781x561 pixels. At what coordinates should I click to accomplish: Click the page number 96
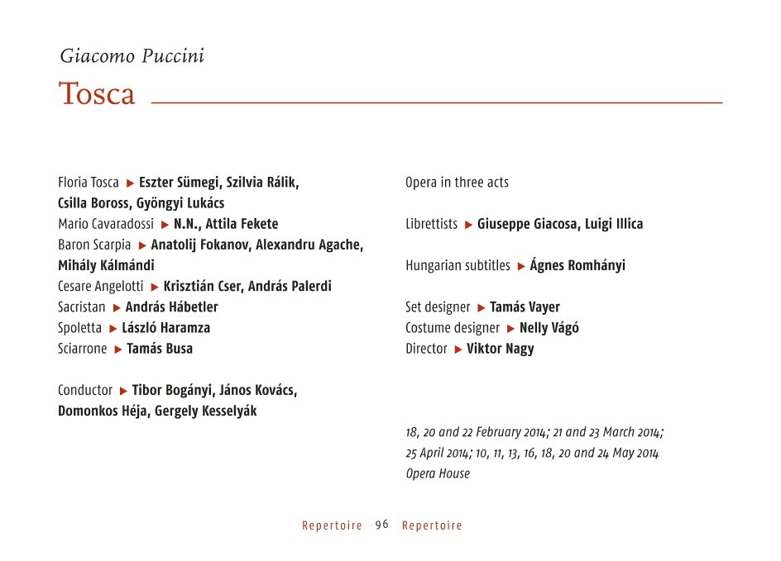click(382, 525)
